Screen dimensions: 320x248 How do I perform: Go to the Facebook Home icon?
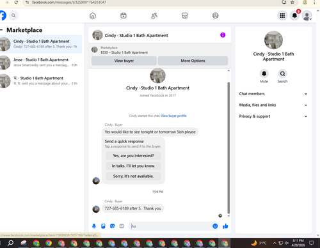93,15
